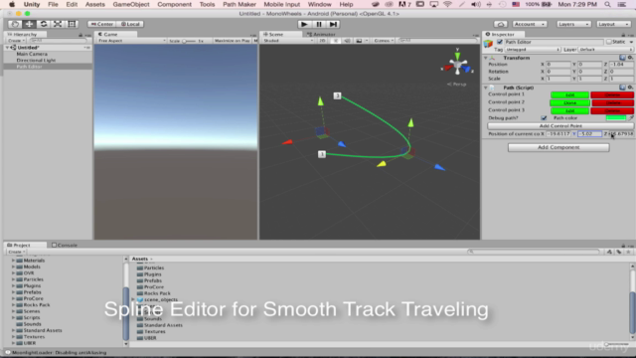Toggle scene audio speaker icon

pyautogui.click(x=347, y=41)
